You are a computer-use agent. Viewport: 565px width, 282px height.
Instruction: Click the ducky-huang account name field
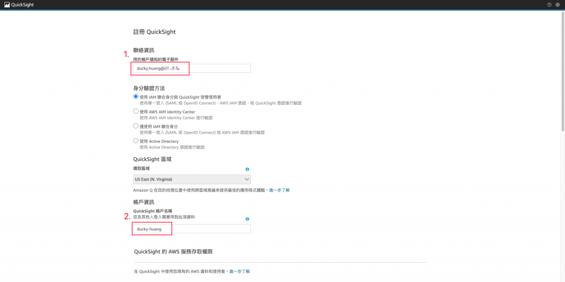pos(192,229)
